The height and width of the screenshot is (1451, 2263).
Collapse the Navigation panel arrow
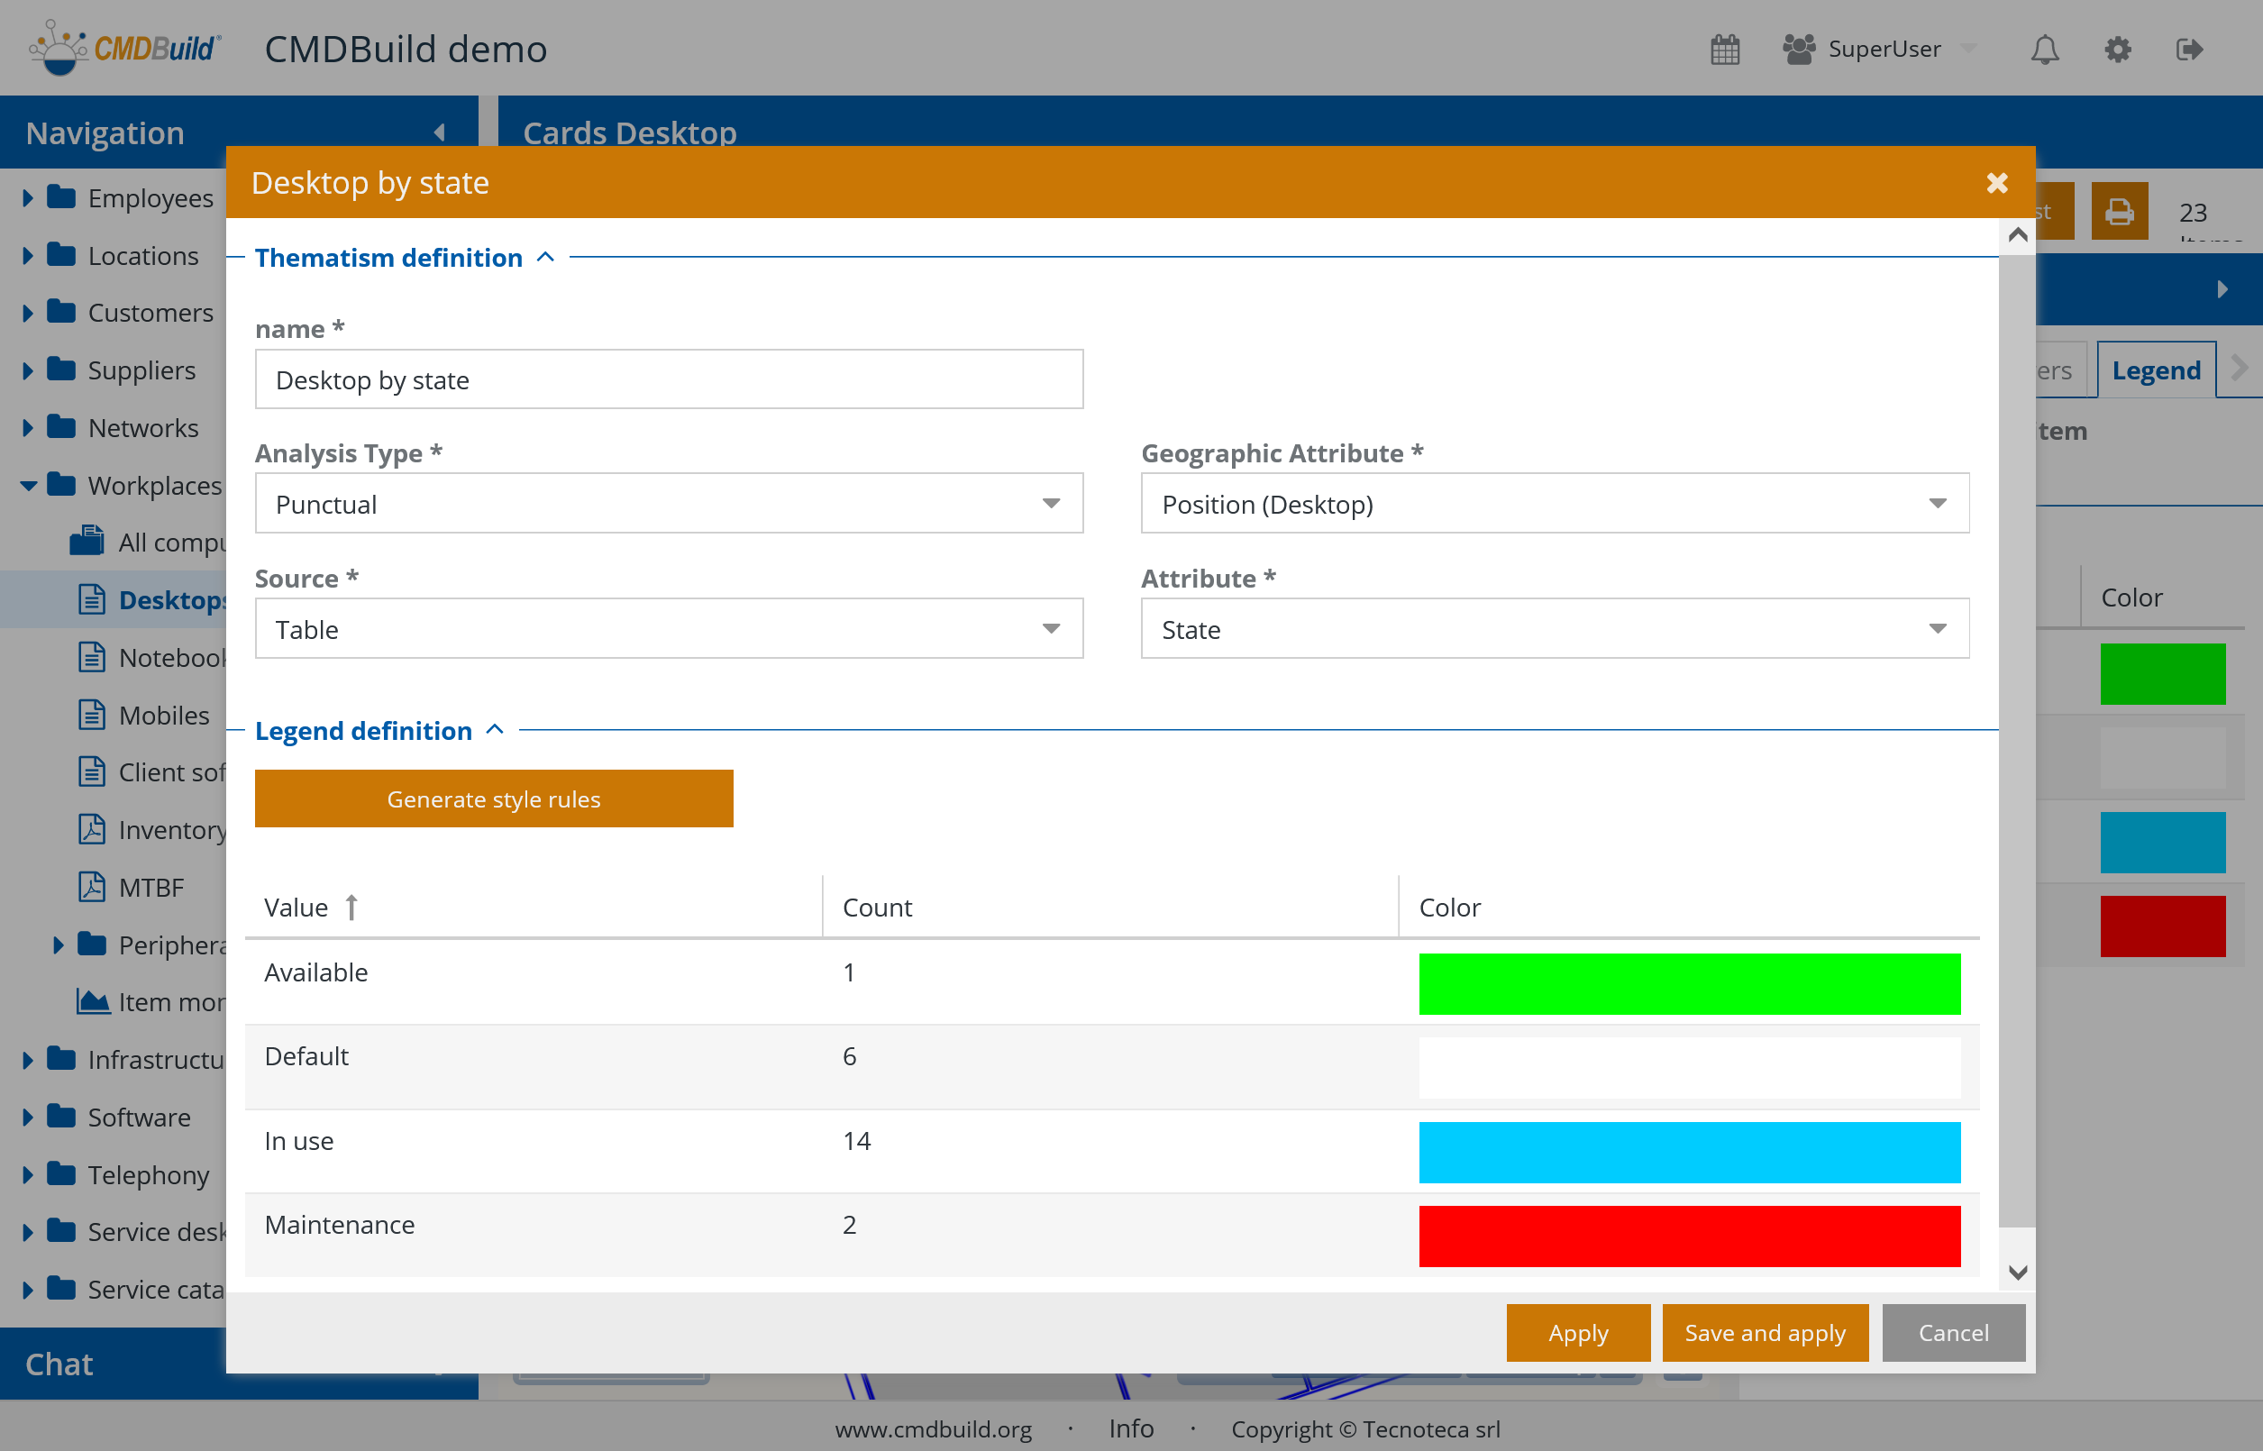[440, 132]
